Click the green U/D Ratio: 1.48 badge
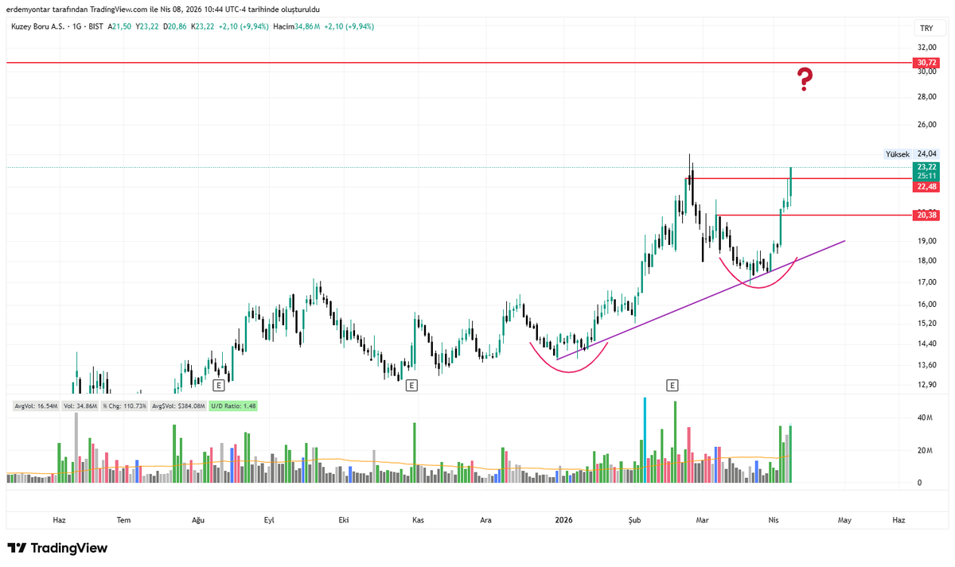Viewport: 955px width, 567px height. (x=233, y=406)
